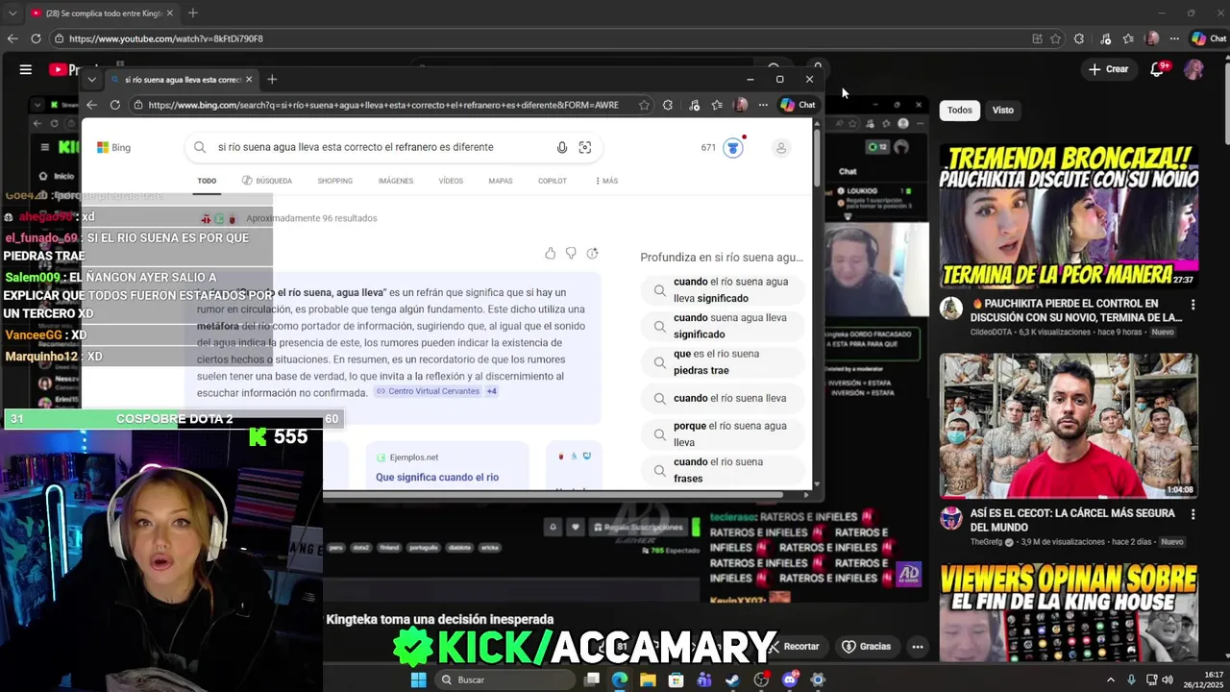Open the Bing account profile icon
Image resolution: width=1230 pixels, height=692 pixels.
(x=781, y=148)
